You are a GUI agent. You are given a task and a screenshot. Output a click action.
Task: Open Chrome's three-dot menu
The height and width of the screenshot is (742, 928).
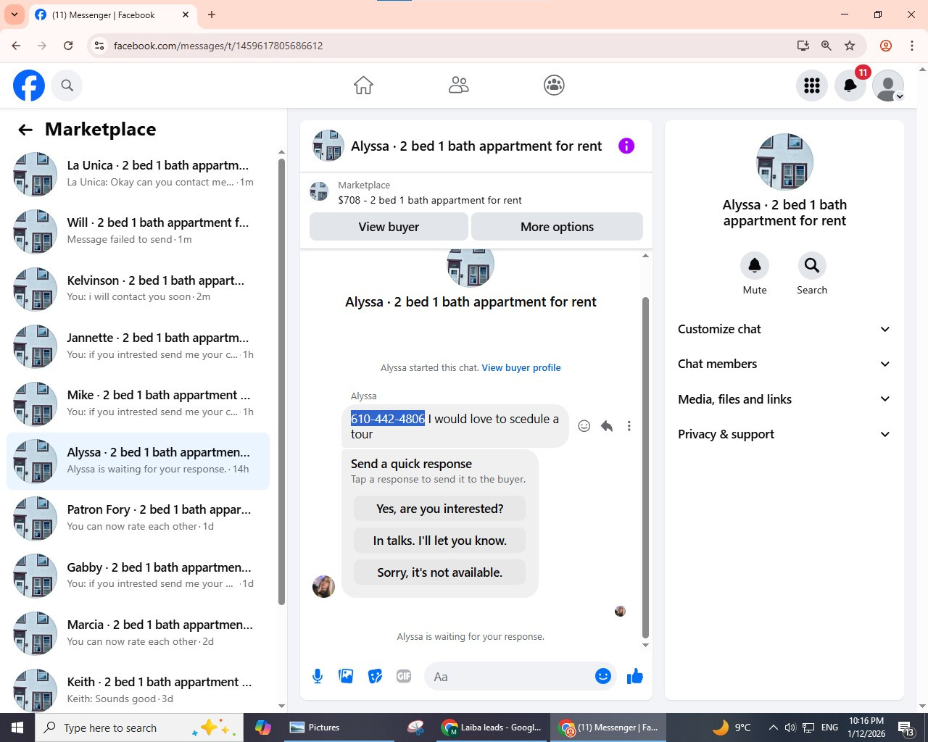(x=911, y=46)
